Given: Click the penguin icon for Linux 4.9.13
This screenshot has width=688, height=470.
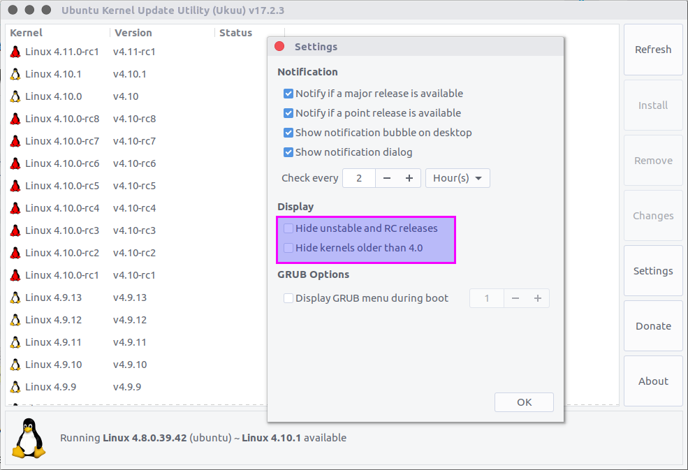Looking at the screenshot, I should tap(15, 298).
